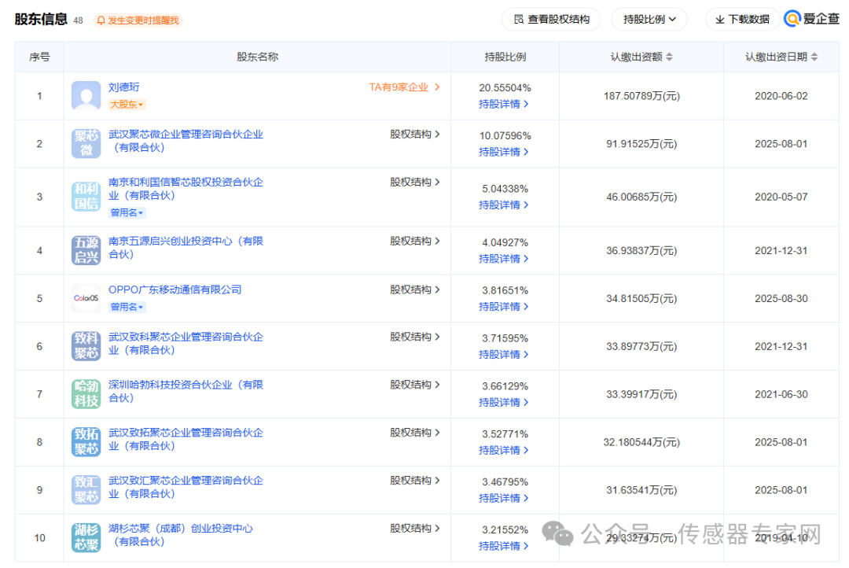Expand 大股东 tag under 刘德珩

[x=127, y=104]
